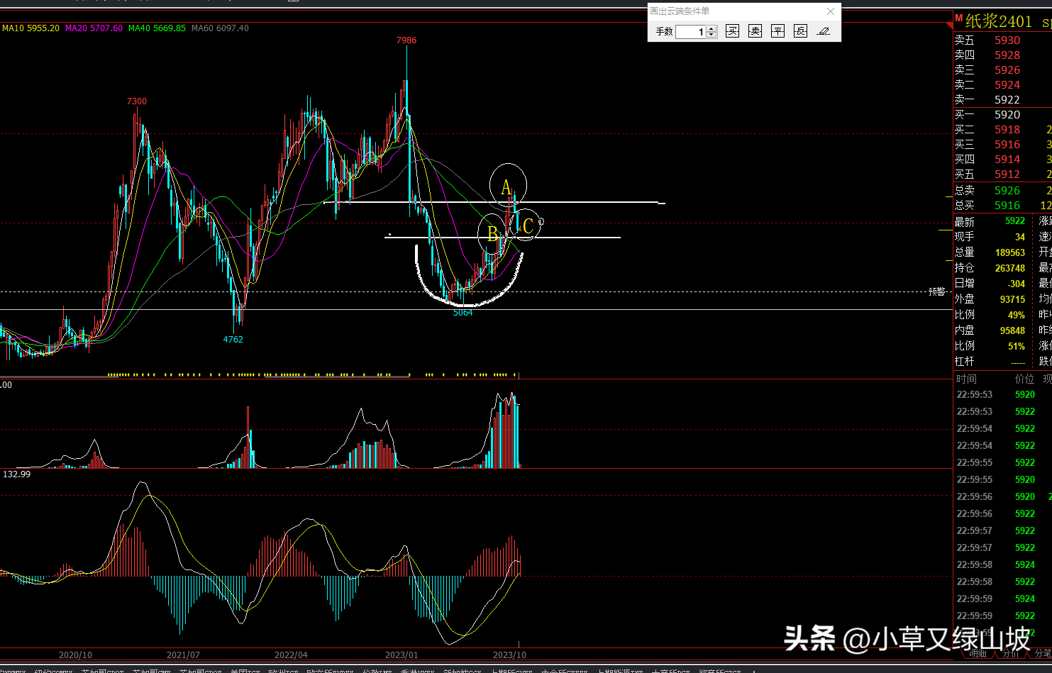Click the 买三 price 5916
The image size is (1052, 673).
[1007, 145]
